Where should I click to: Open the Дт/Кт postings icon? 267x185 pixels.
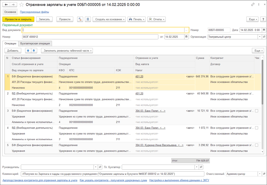point(80,19)
